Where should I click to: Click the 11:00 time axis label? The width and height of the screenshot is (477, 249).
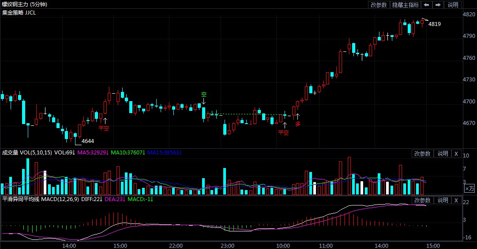click(326, 245)
